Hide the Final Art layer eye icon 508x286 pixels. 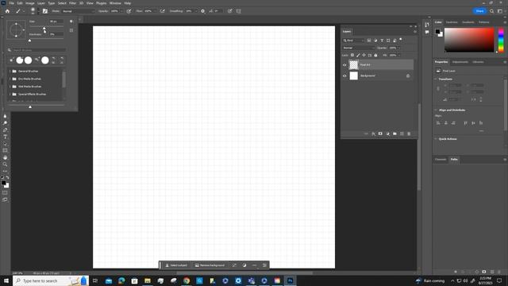[x=344, y=65]
